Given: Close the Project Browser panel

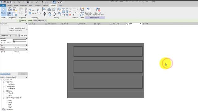Looking at the screenshot, I should (27, 77).
